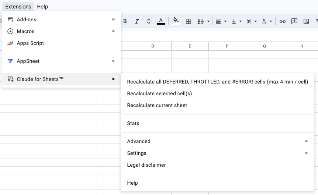Open the fill color picker

point(176,21)
